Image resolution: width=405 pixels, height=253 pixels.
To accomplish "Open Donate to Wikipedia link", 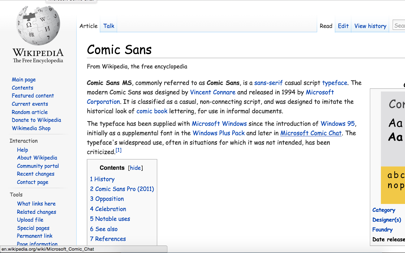I will tap(36, 120).
